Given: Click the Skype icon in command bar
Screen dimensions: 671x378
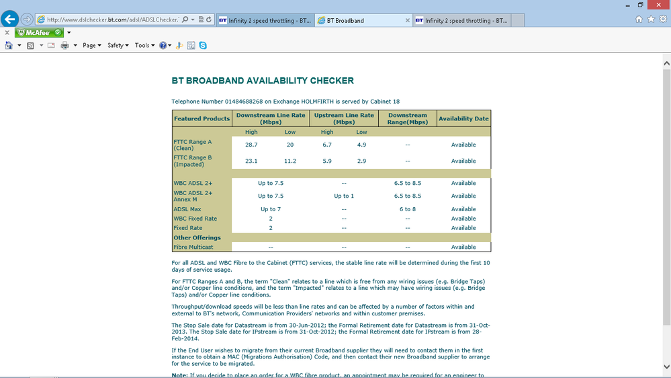Looking at the screenshot, I should [x=203, y=46].
